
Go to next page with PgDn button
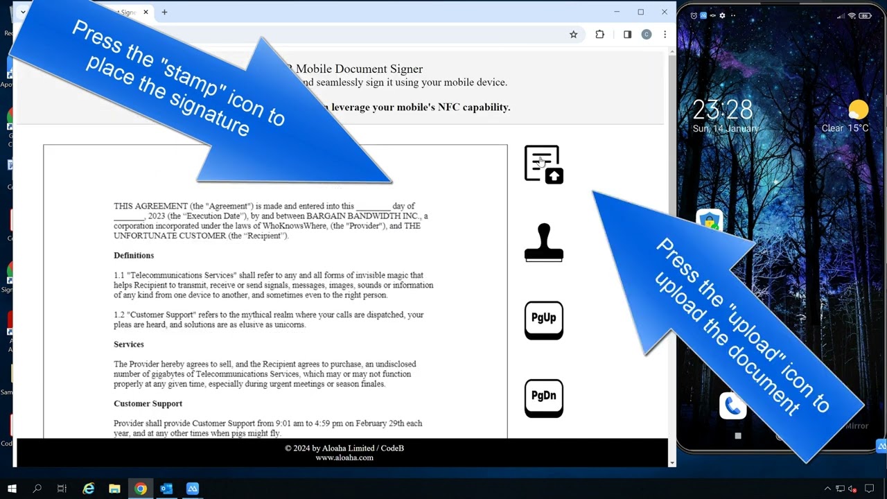click(x=544, y=399)
